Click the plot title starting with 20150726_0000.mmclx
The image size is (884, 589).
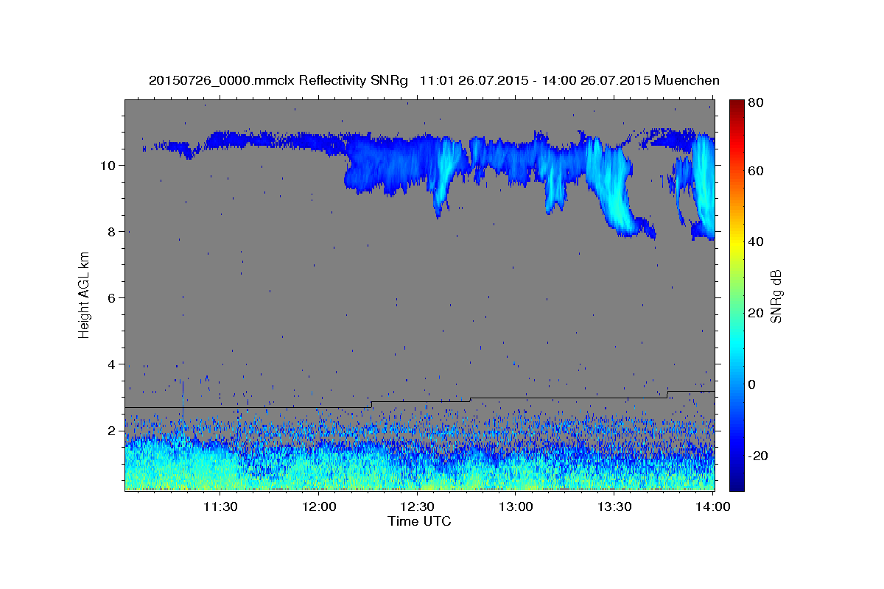[434, 80]
